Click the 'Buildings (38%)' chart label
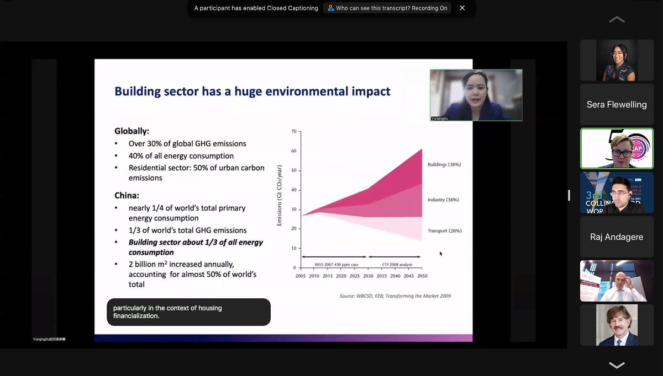Viewport: 663px width, 376px height. point(444,165)
